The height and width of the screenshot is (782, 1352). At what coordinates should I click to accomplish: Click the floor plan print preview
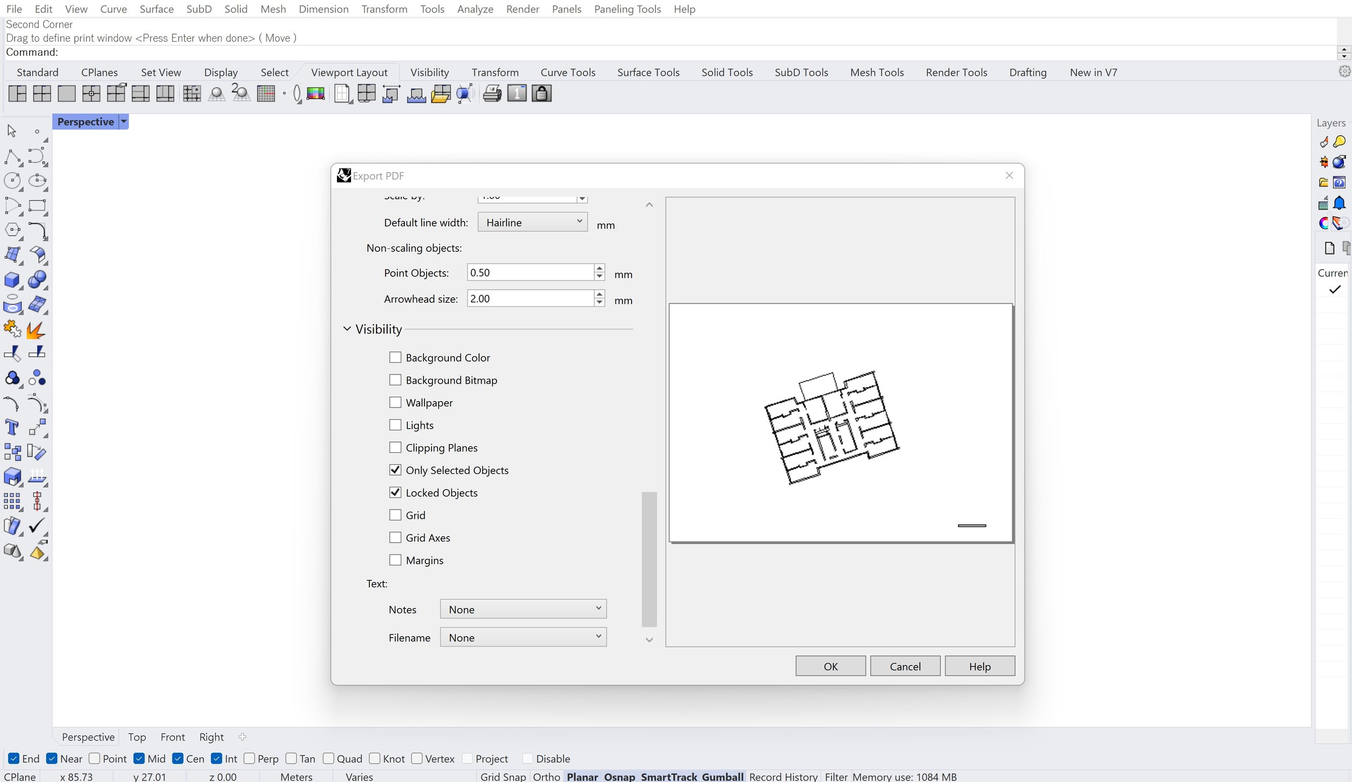(x=840, y=423)
